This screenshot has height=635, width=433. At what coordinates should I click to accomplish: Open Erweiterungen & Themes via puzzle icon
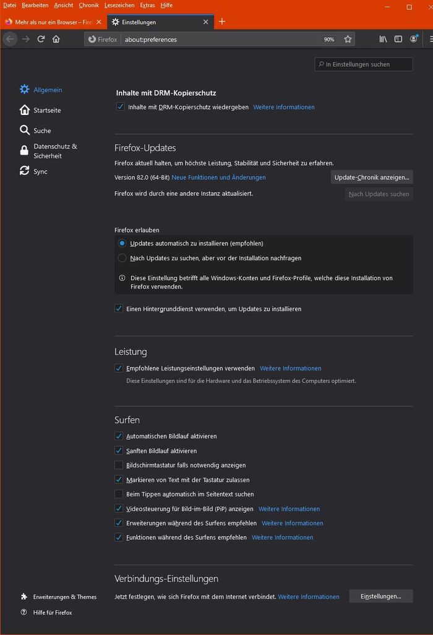24,597
